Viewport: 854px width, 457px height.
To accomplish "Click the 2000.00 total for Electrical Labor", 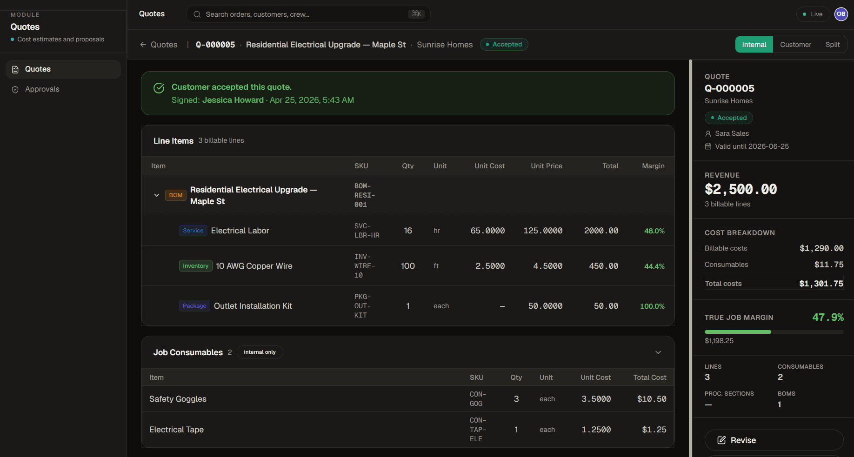I will [x=601, y=231].
